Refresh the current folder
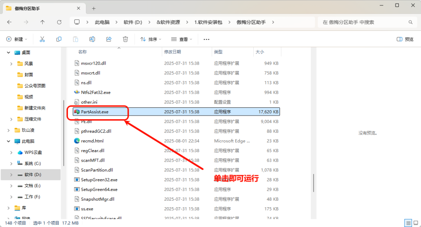Viewport: 421px width, 227px height. [59, 22]
